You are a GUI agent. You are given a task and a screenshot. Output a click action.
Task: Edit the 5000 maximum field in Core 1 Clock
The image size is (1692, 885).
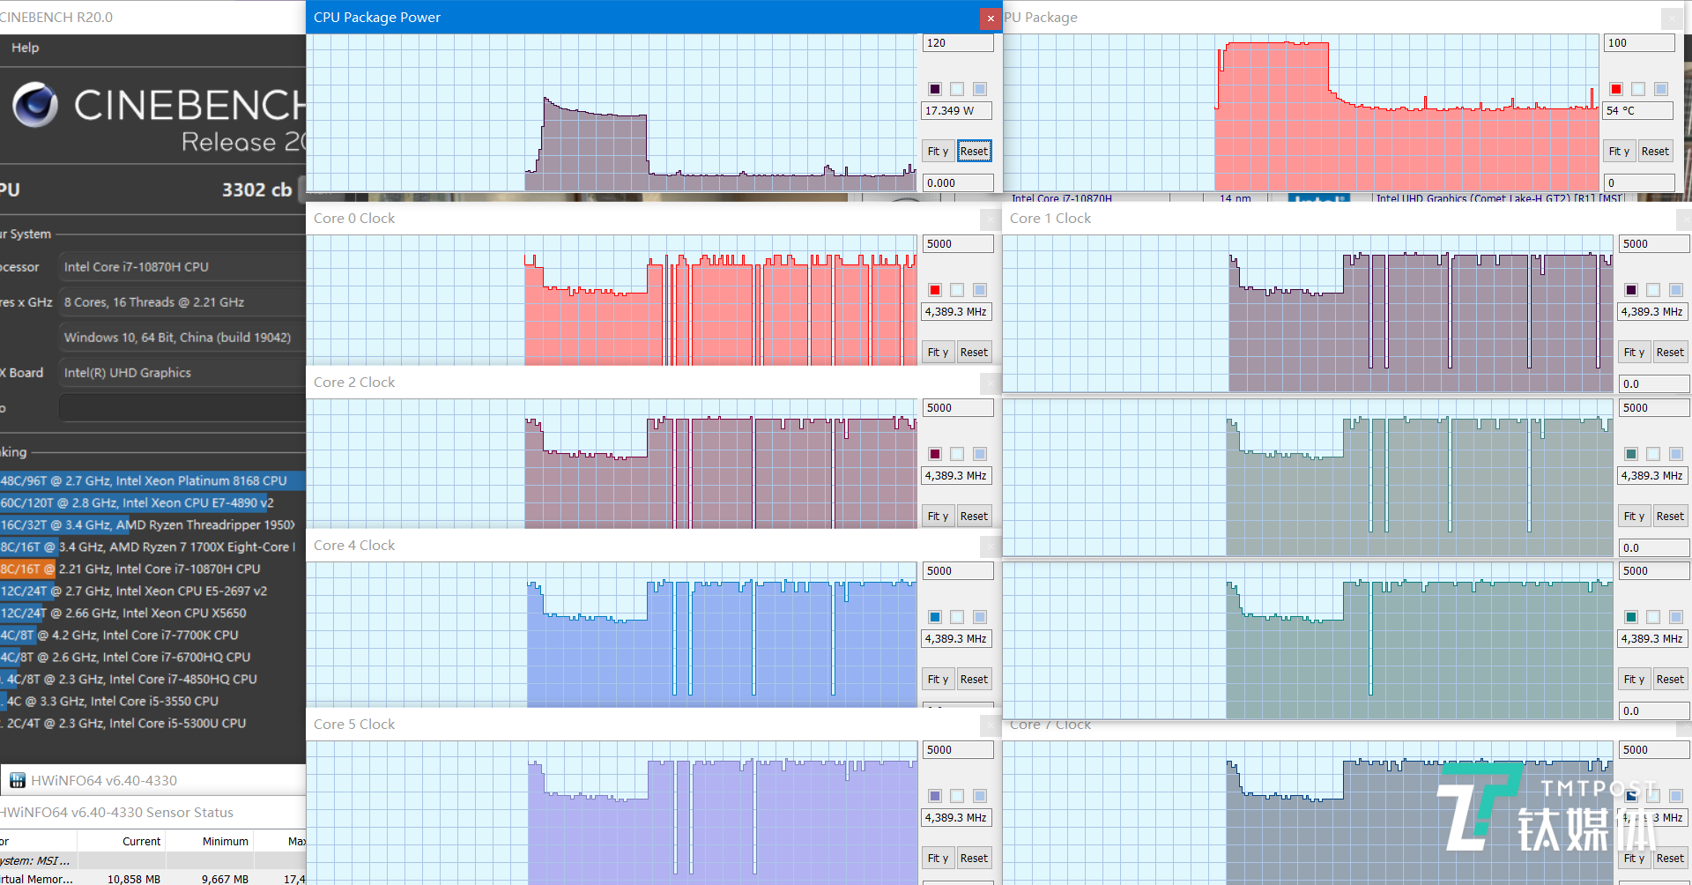coord(1654,244)
